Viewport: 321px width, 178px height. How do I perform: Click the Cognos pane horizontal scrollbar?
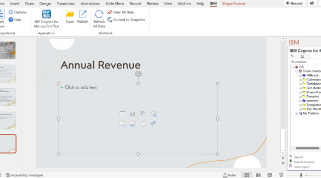click(307, 148)
